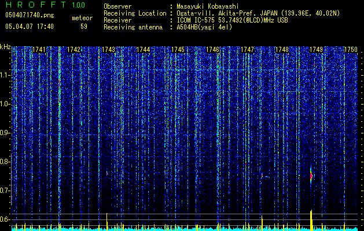This screenshot has height=231, width=364.
Task: Click the 1744 time marker
Action: tap(144, 50)
